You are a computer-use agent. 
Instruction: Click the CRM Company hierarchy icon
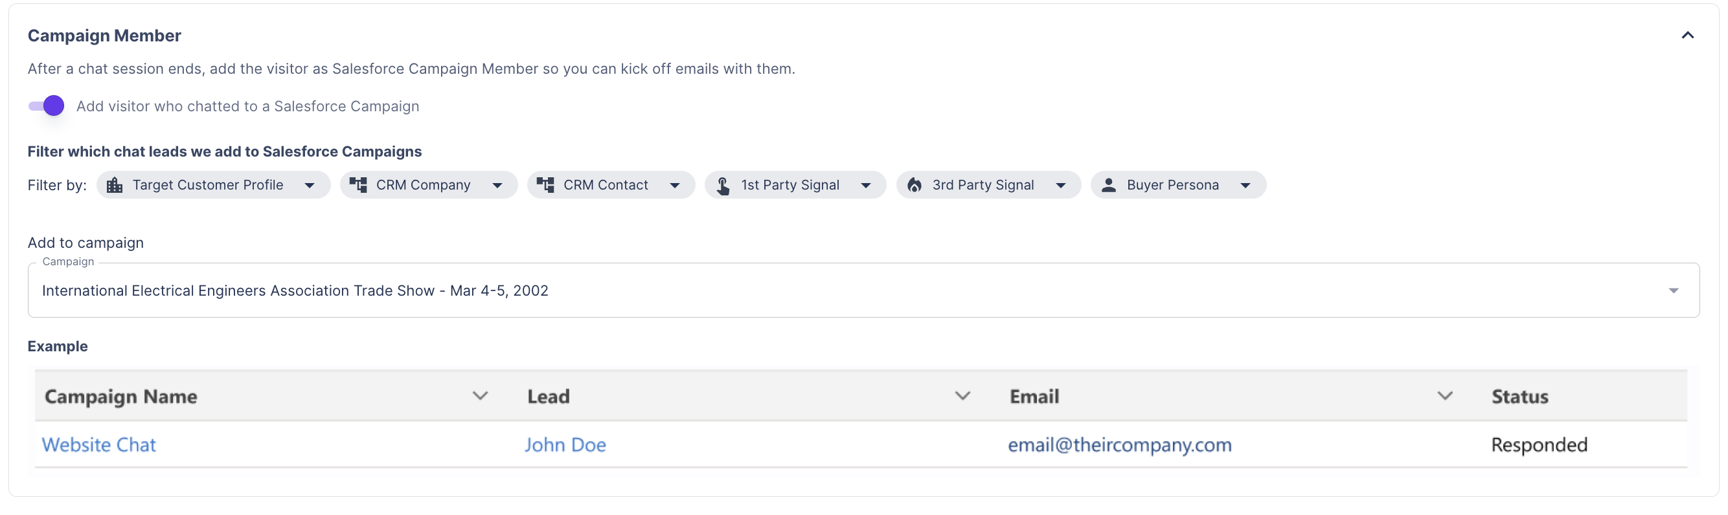[358, 186]
